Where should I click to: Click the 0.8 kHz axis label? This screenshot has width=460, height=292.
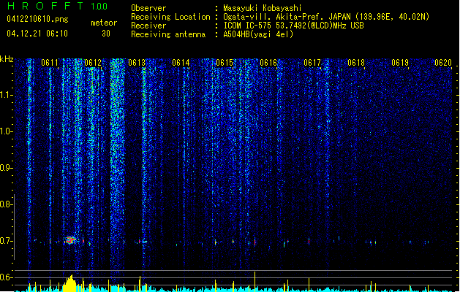[6, 204]
